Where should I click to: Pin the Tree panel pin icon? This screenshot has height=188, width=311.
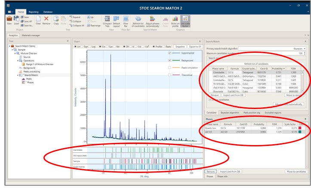point(68,41)
